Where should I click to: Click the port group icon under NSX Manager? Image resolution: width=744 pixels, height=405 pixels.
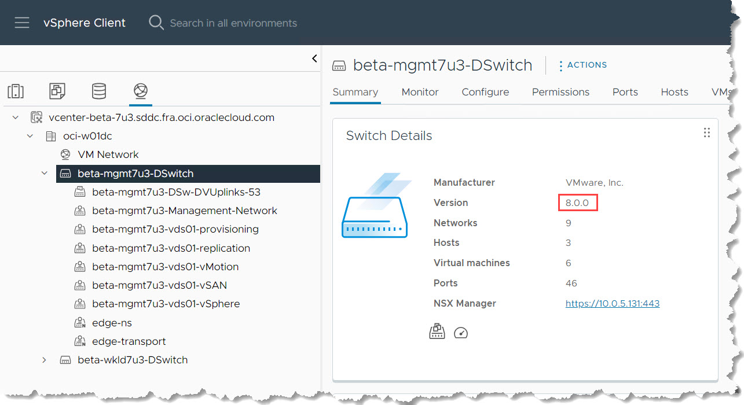pos(437,332)
